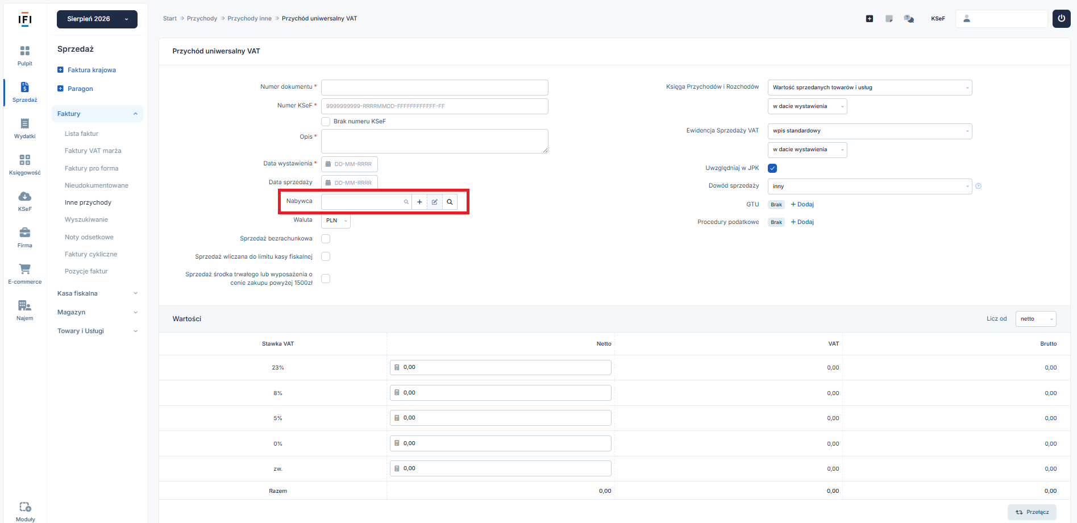
Task: Open Lista faktur menu item
Action: point(81,134)
